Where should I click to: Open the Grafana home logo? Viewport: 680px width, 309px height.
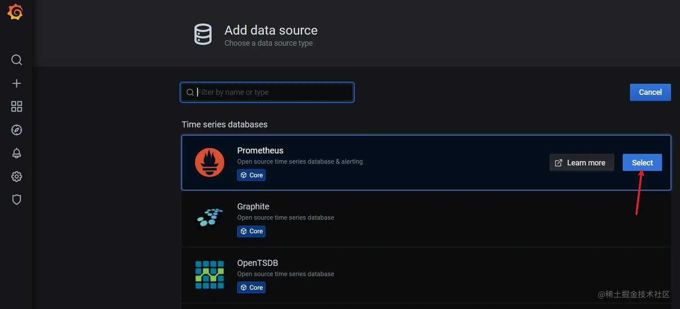(x=15, y=12)
